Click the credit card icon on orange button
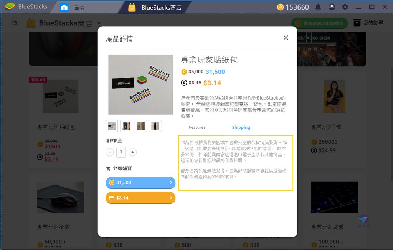Screen dimensions: 393x250 112,198
